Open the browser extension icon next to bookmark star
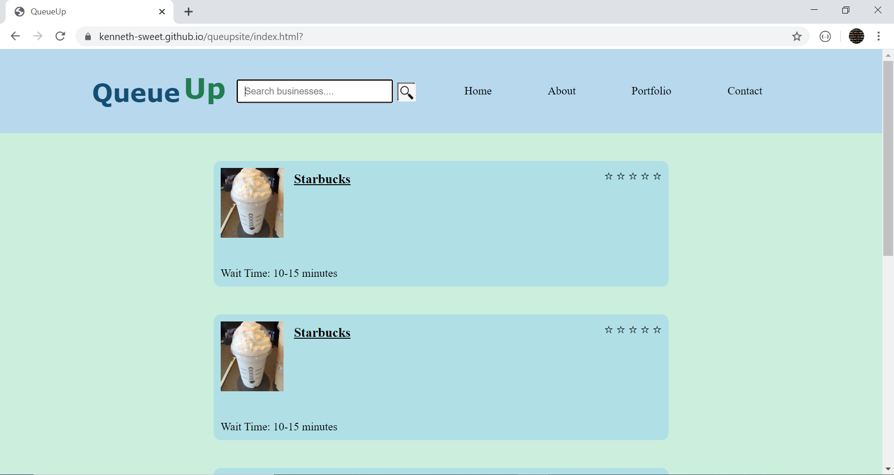The height and width of the screenshot is (475, 894). (x=825, y=36)
